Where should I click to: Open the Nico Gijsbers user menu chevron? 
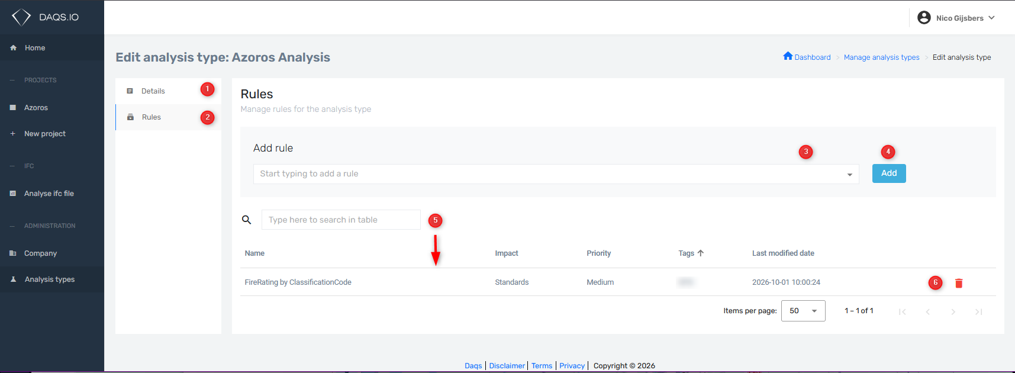(992, 18)
